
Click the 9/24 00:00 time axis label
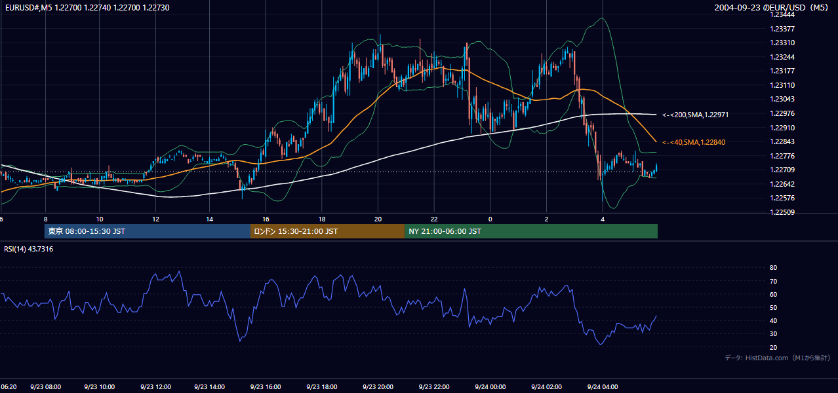click(490, 387)
